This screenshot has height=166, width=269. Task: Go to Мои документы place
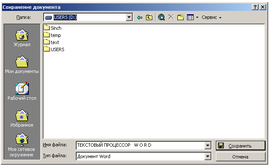point(22,65)
